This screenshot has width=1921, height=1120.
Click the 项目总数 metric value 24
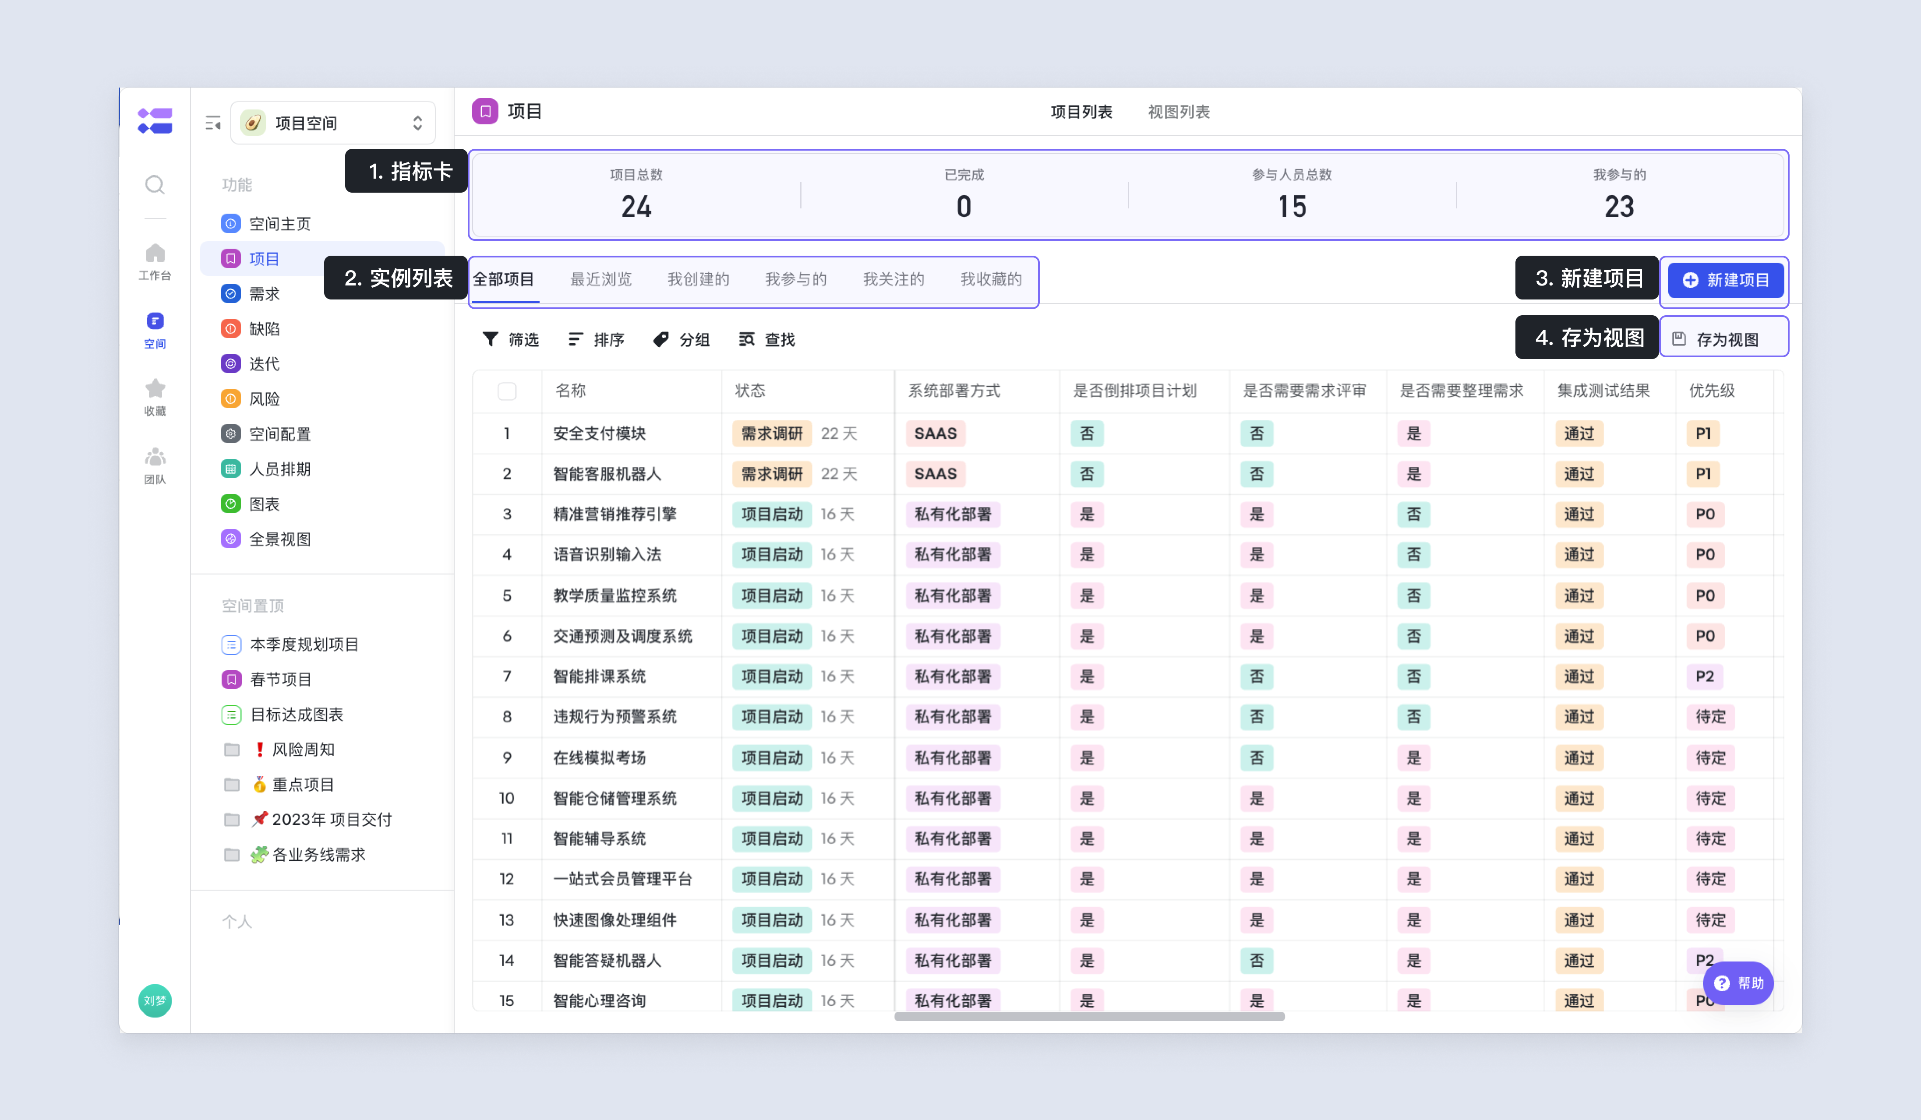coord(636,207)
